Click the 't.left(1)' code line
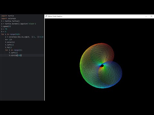The image size is (154, 115). coord(9,45)
